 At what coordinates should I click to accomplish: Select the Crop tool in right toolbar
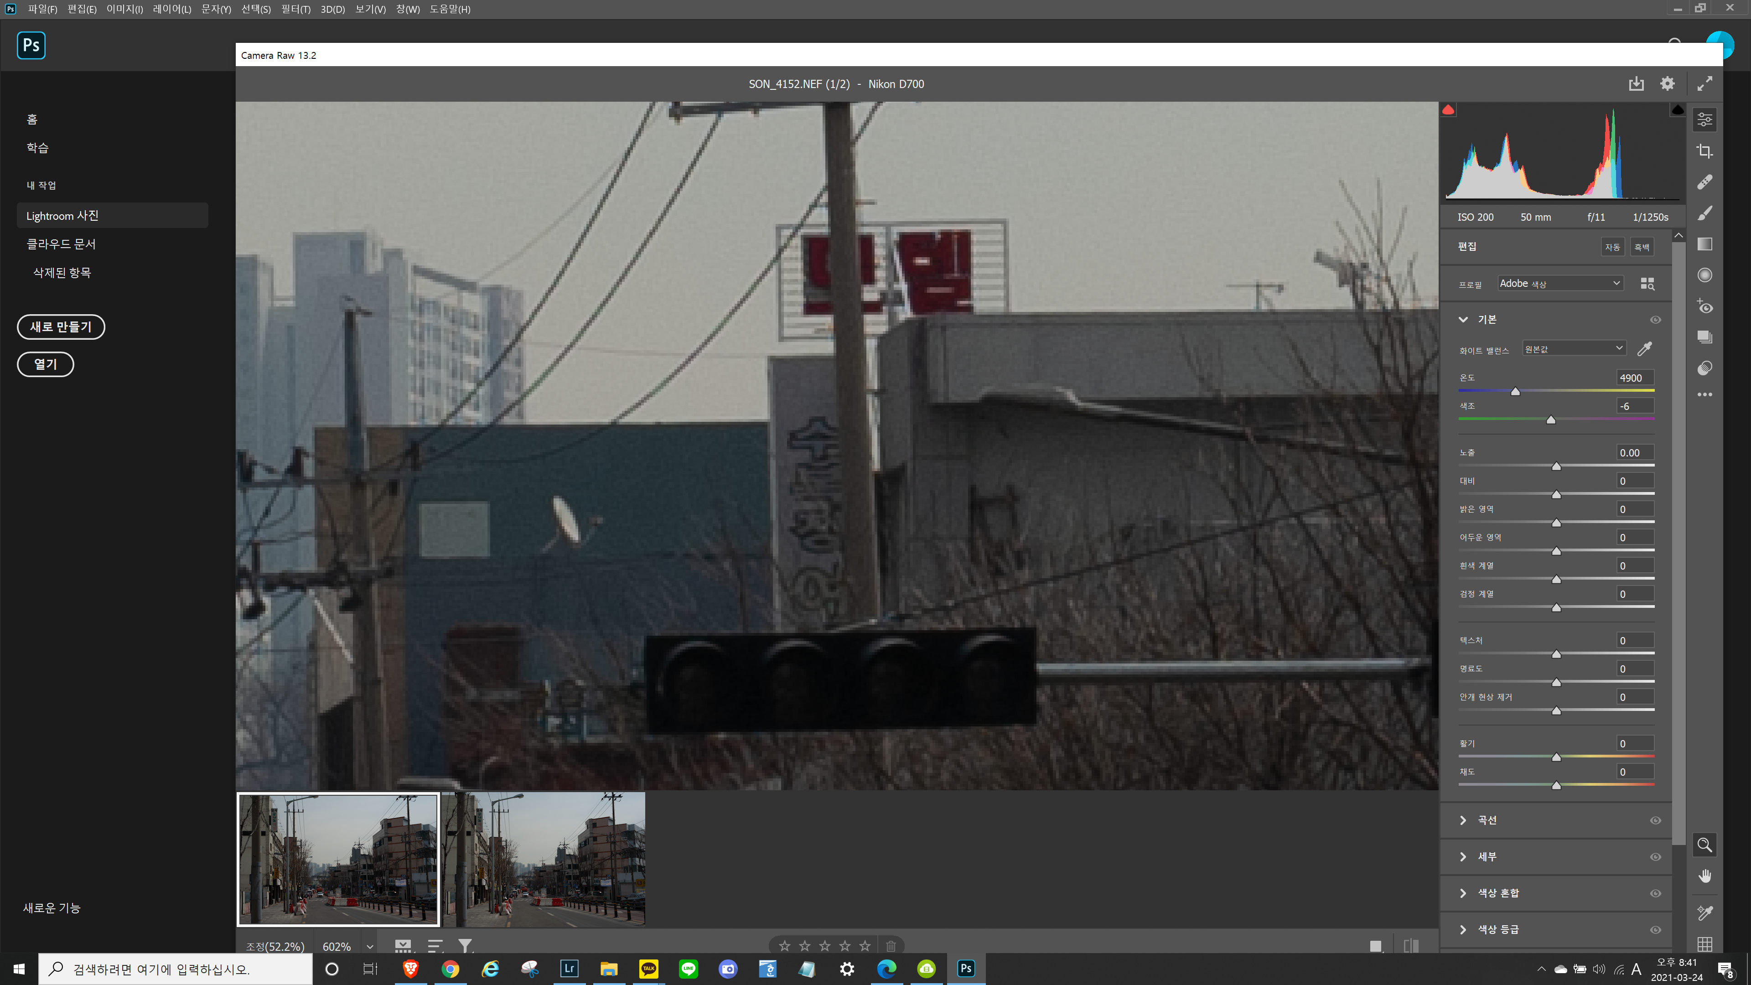point(1704,151)
